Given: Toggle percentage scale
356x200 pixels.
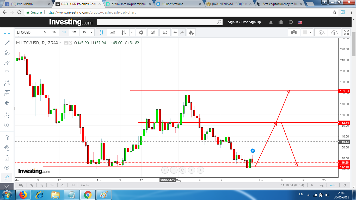Looking at the screenshot, I should [312, 185].
